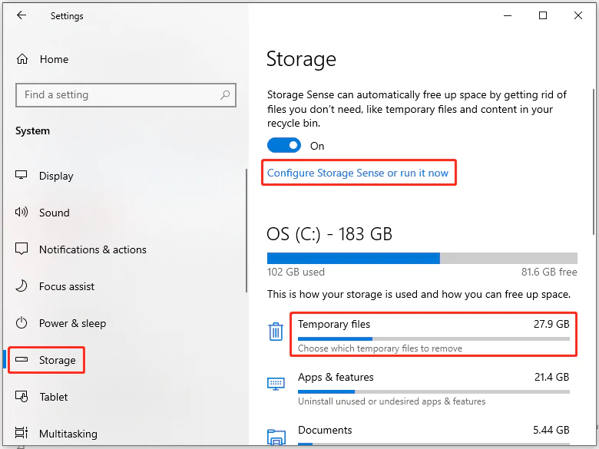Open the Tablet settings page

click(54, 397)
